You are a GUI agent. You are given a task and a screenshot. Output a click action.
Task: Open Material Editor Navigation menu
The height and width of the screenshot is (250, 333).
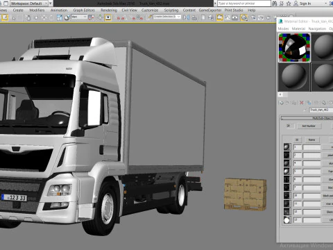click(317, 28)
